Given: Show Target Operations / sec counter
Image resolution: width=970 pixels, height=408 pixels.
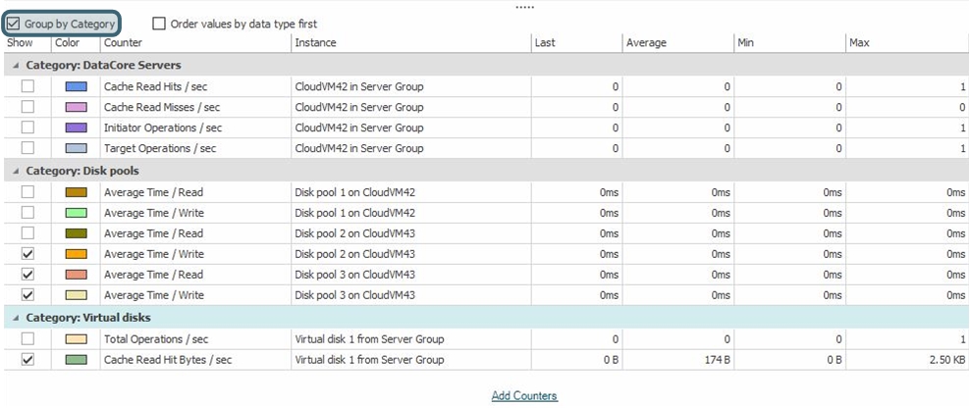Looking at the screenshot, I should click(27, 148).
